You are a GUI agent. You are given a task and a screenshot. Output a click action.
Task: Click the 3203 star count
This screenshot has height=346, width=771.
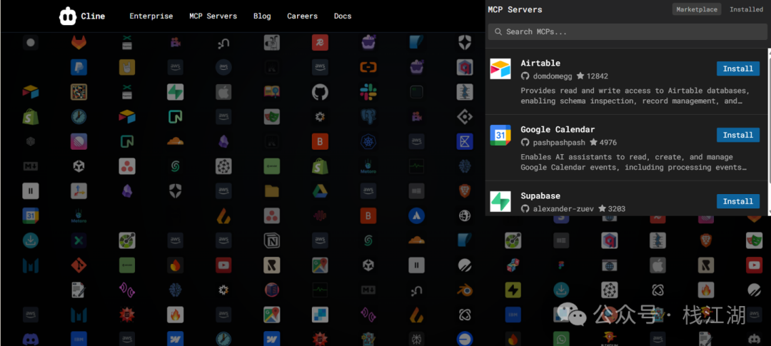(x=617, y=209)
